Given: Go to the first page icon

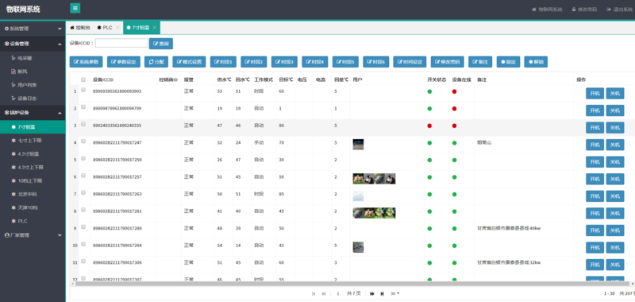Looking at the screenshot, I should pyautogui.click(x=314, y=293).
